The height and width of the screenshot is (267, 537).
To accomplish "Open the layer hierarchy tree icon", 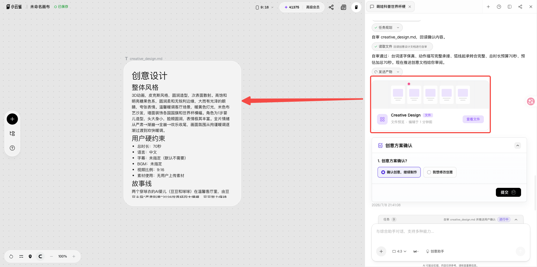I will pos(12,133).
